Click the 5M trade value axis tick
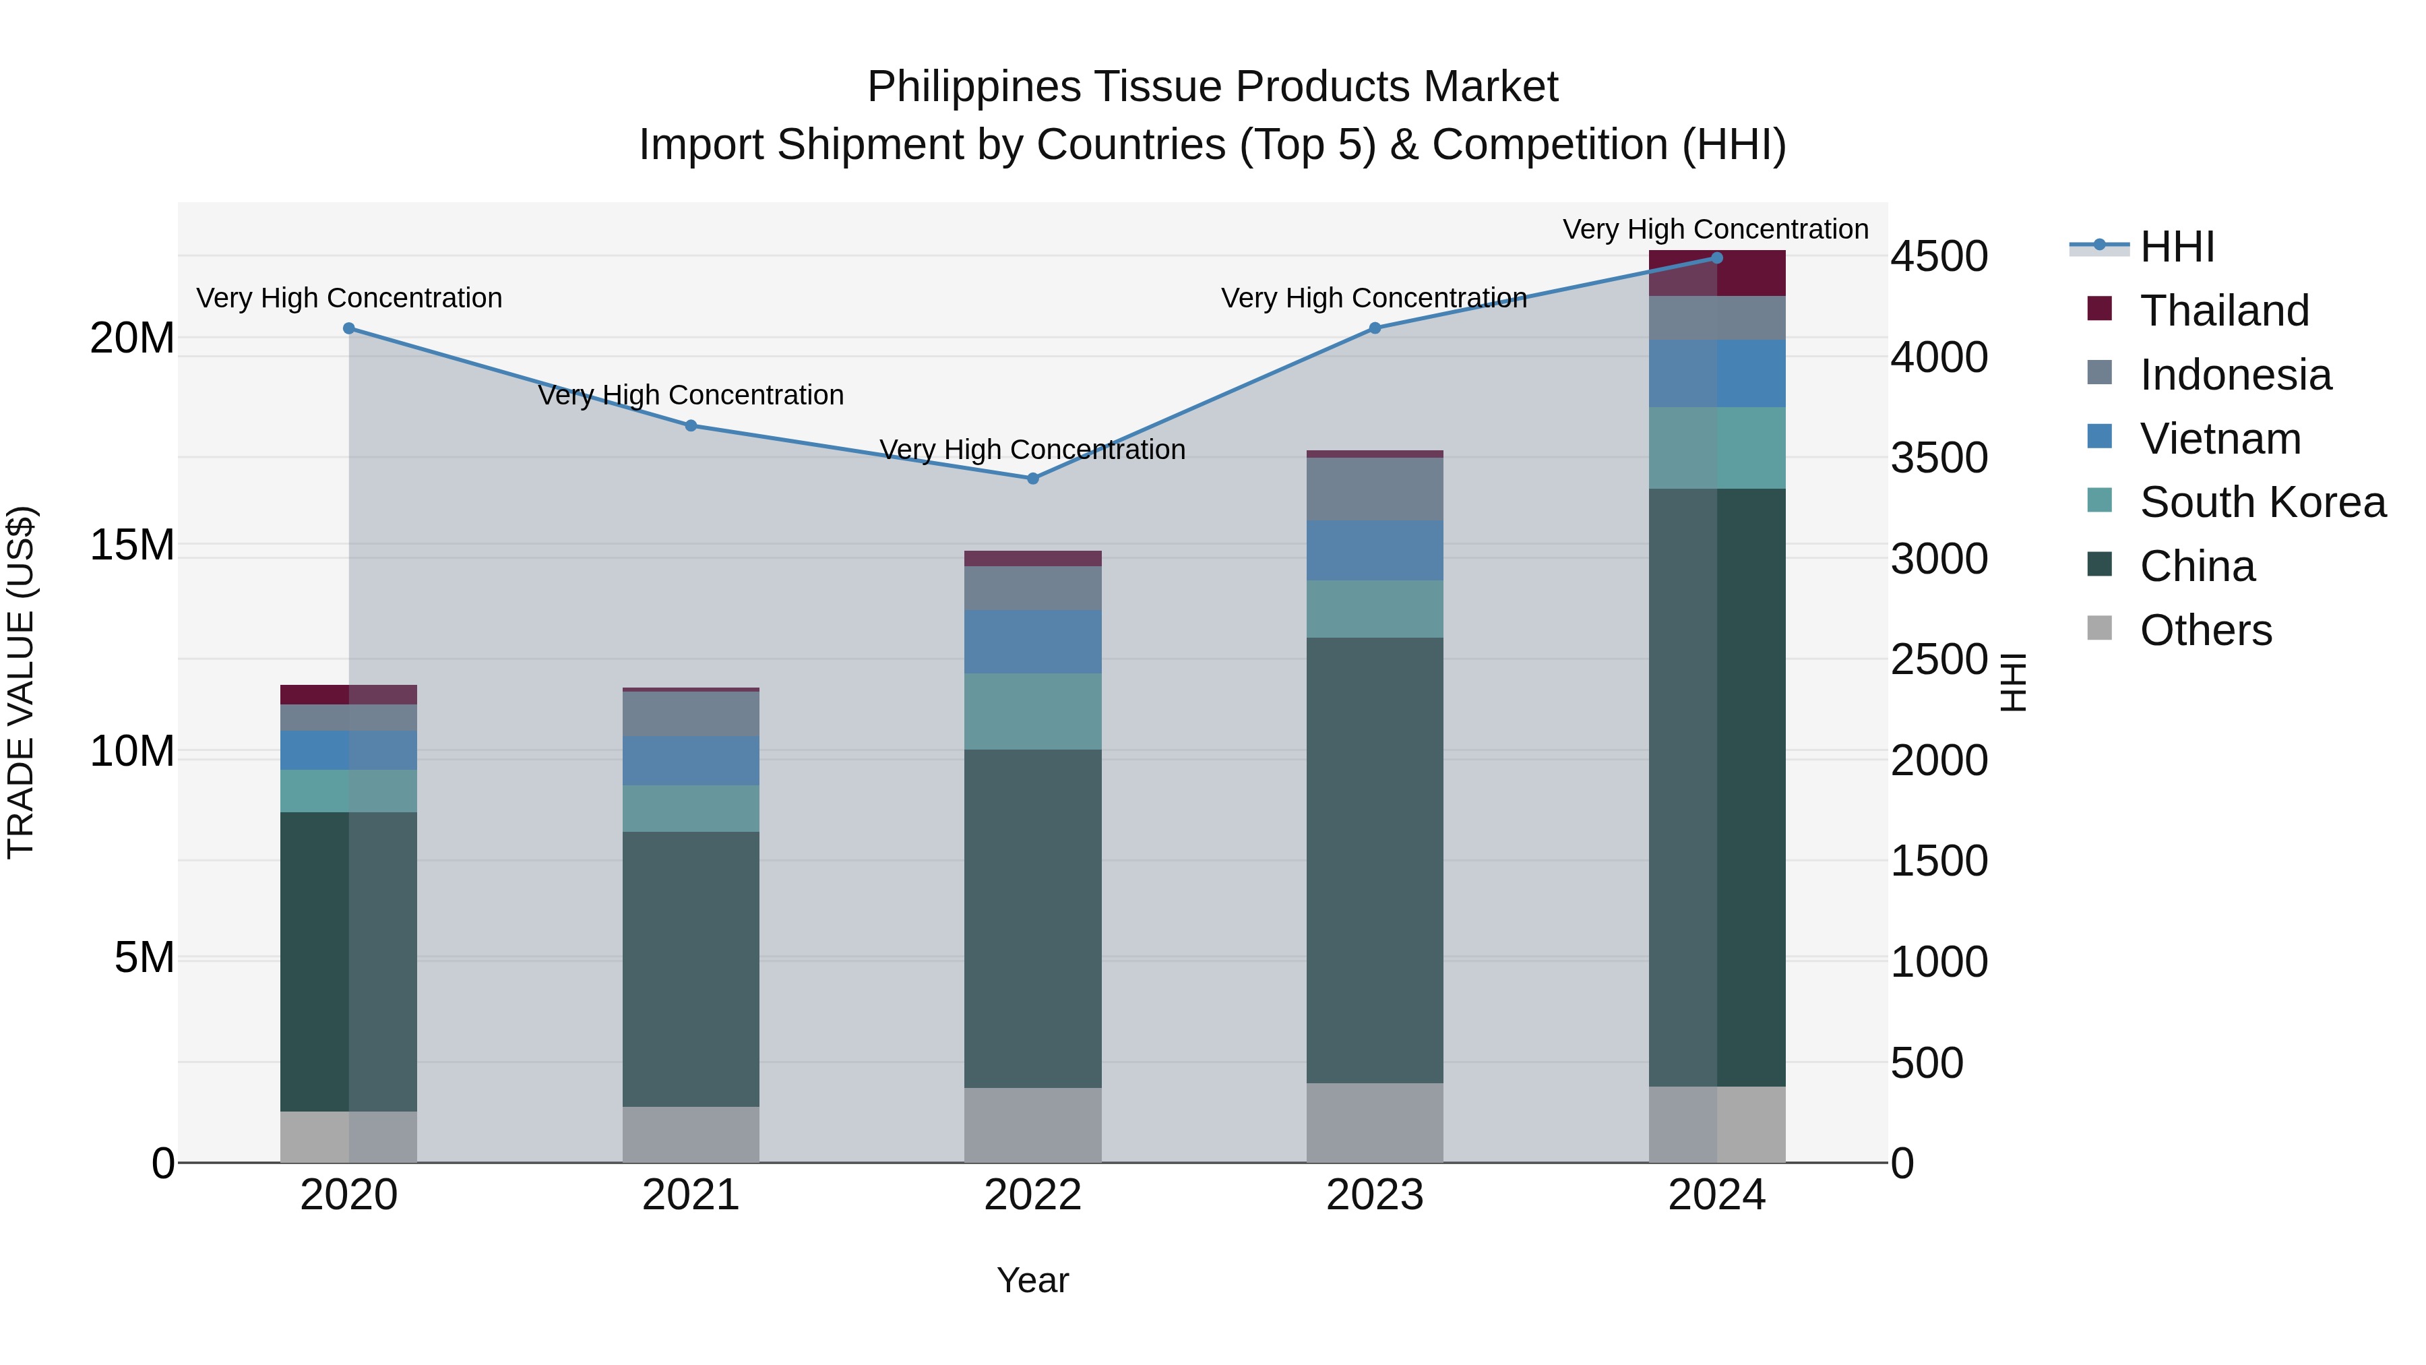The image size is (2426, 1365). click(x=144, y=957)
